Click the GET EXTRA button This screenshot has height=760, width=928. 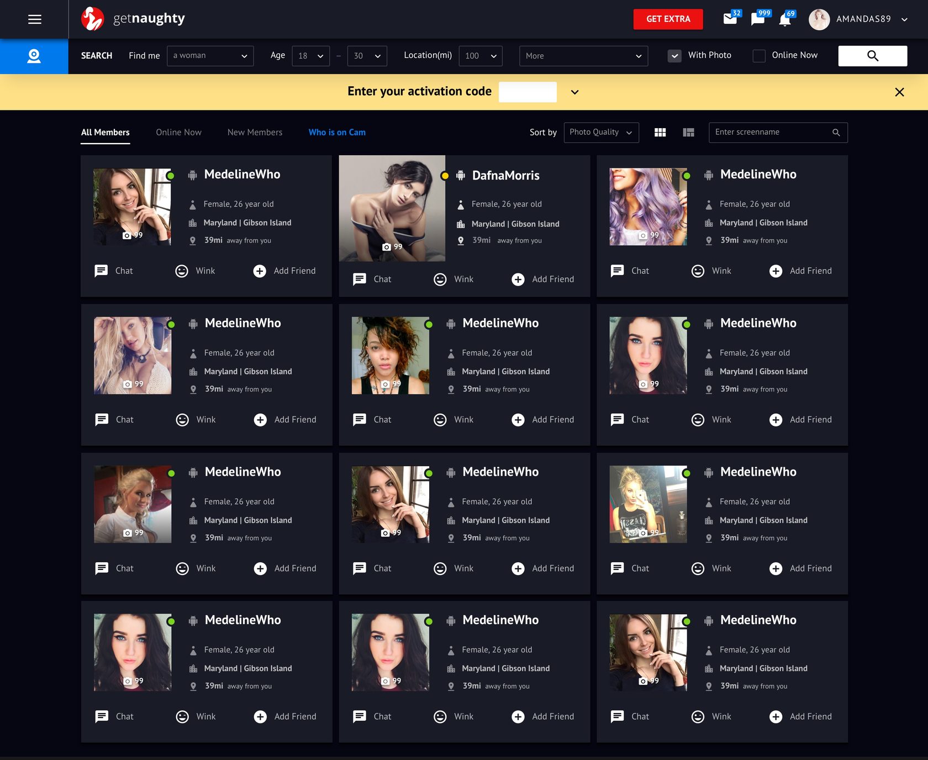pyautogui.click(x=668, y=19)
